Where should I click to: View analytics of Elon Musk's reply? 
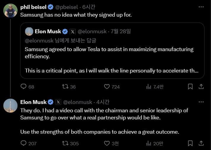[149, 143]
